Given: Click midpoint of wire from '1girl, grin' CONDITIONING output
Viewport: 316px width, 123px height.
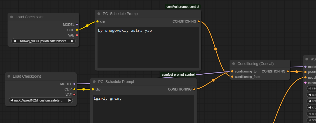Looking at the screenshot, I should (x=213, y=80).
